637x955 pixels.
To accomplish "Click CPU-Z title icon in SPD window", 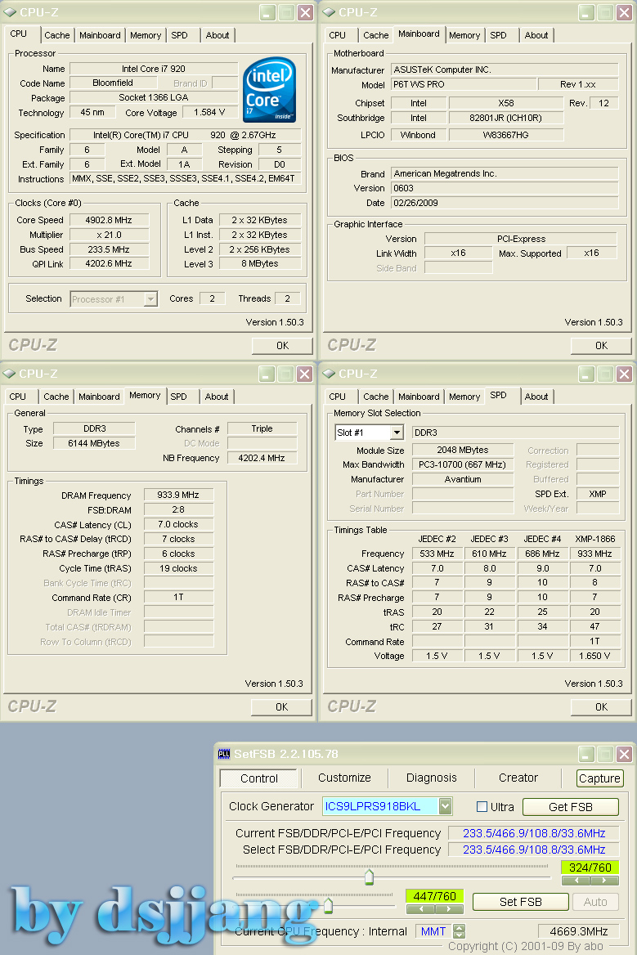I will (329, 374).
